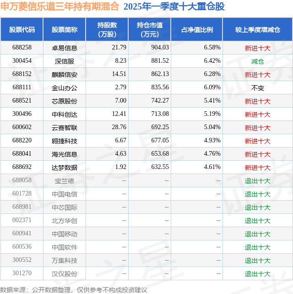Click holding value 904.03
The image size is (293, 294).
(160, 47)
